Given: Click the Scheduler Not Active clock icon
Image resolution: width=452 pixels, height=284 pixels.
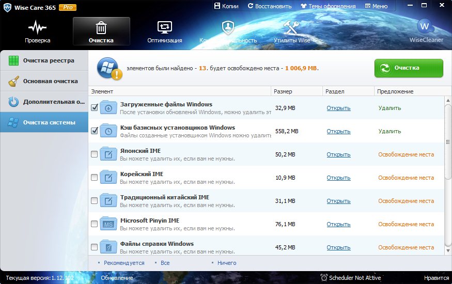Looking at the screenshot, I should [x=324, y=278].
